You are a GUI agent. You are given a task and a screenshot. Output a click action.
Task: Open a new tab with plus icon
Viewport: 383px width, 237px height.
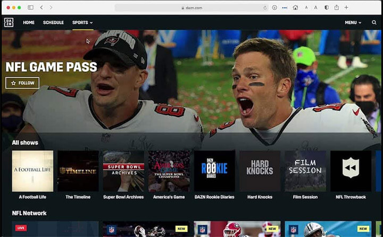[x=346, y=7]
